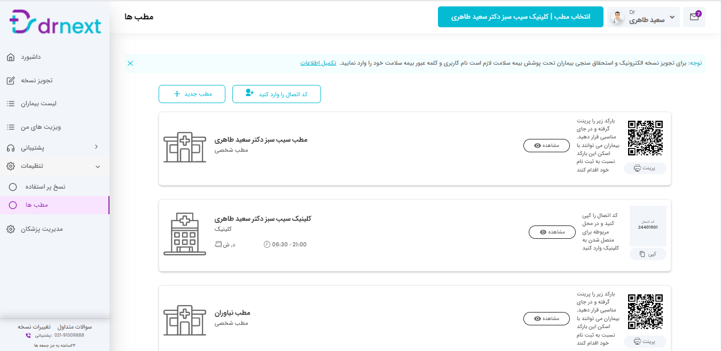The height and width of the screenshot is (351, 721).
Task: Collapse the تنظیمات sidebar menu
Action: coord(54,166)
